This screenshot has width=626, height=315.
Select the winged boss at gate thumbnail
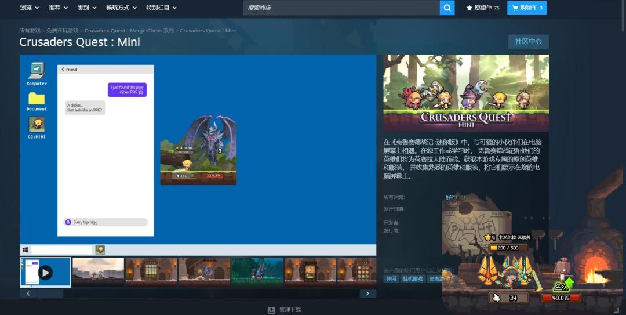coord(204,273)
